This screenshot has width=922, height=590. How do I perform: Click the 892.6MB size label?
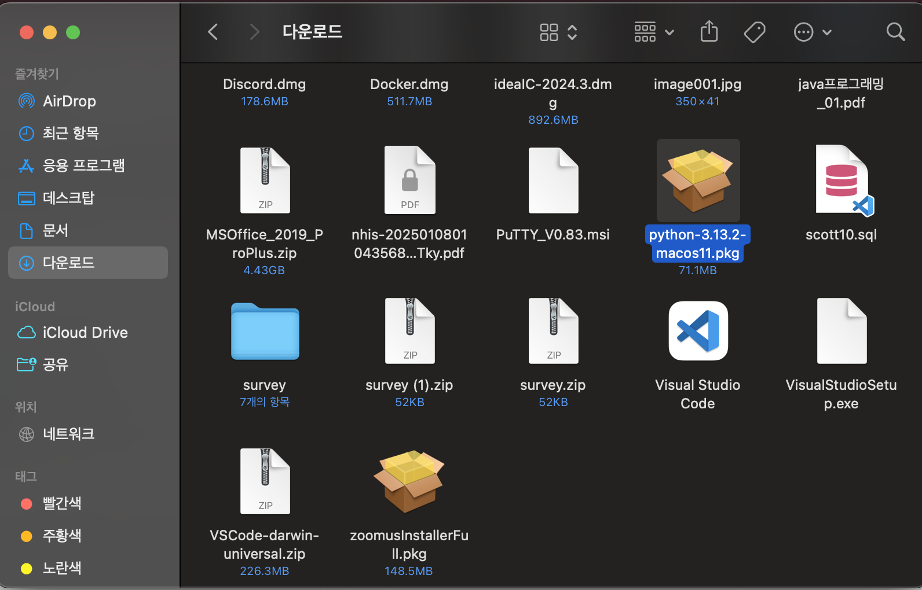point(553,120)
